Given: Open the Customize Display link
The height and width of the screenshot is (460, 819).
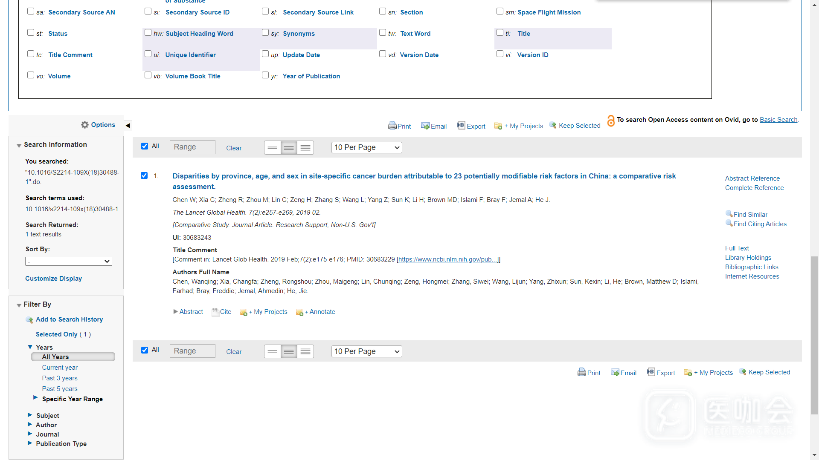Looking at the screenshot, I should tap(53, 278).
